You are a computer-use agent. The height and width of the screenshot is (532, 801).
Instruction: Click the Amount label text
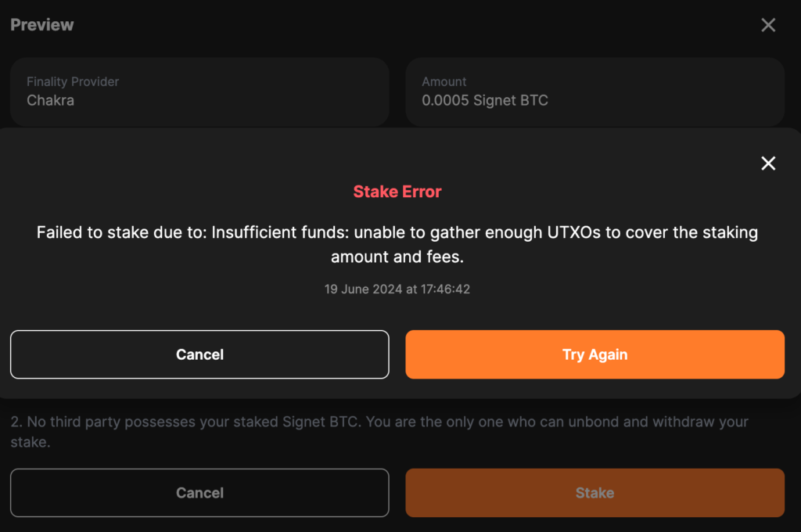(444, 81)
